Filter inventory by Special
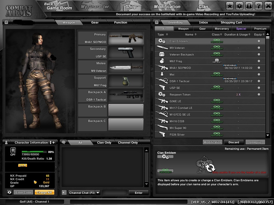 (x=241, y=29)
